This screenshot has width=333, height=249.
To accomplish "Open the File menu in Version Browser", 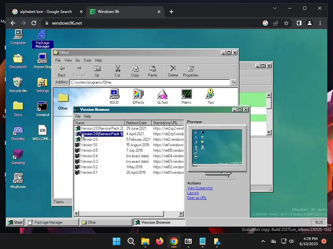I will click(x=78, y=116).
